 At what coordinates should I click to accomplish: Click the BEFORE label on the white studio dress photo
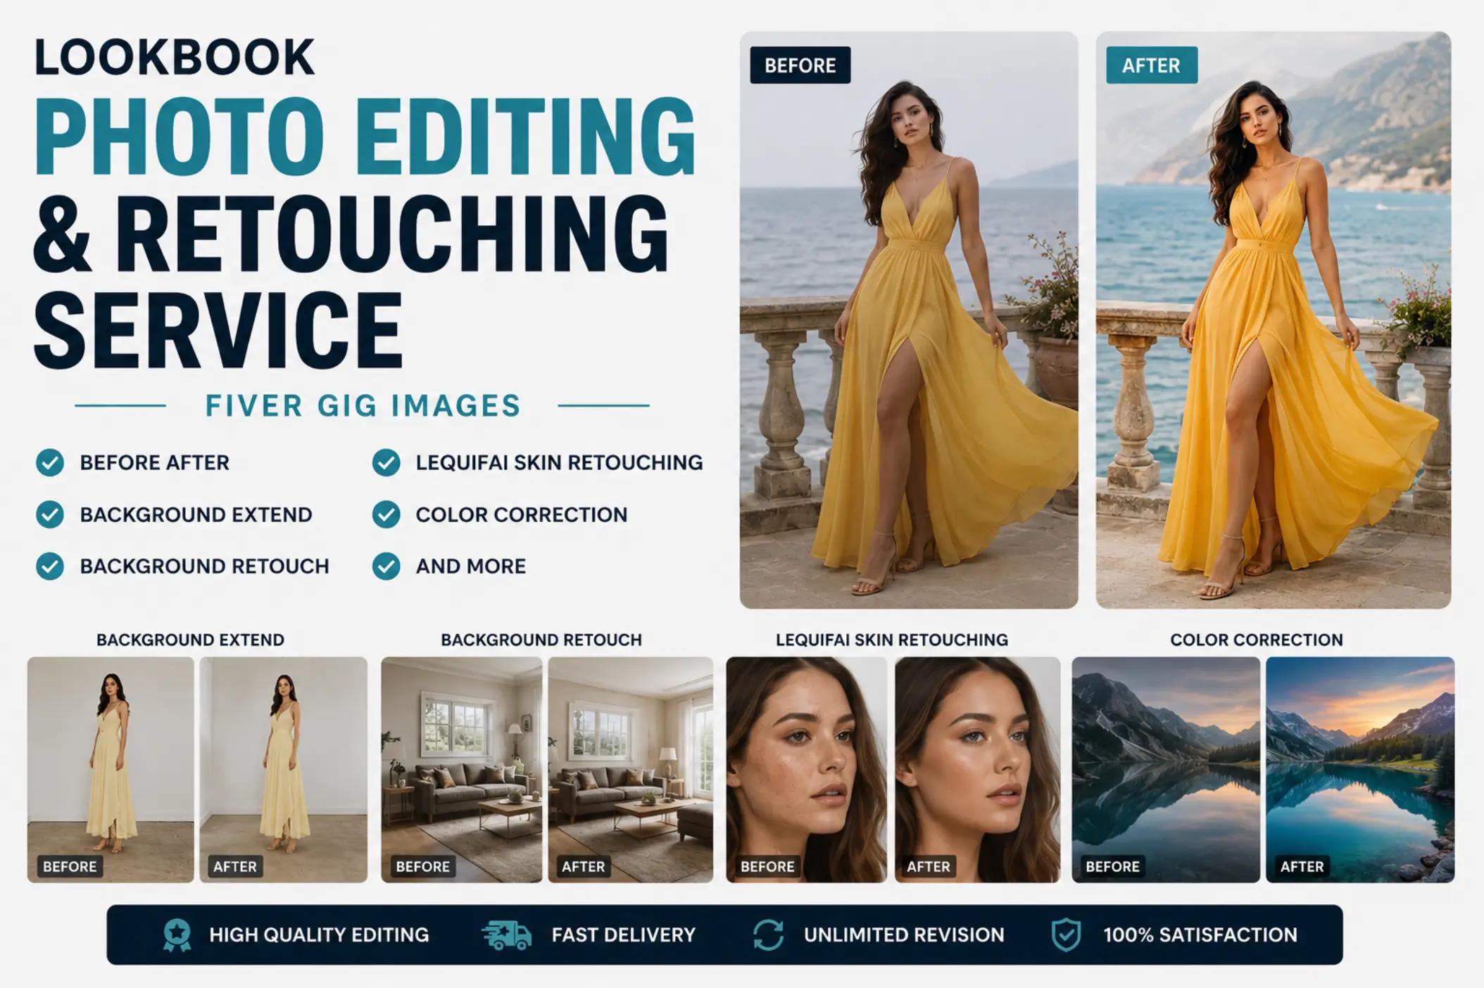(x=70, y=866)
